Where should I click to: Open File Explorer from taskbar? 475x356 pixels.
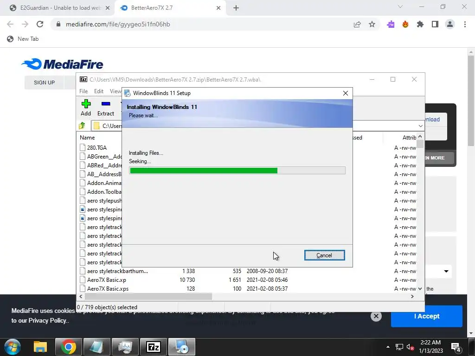coord(40,347)
